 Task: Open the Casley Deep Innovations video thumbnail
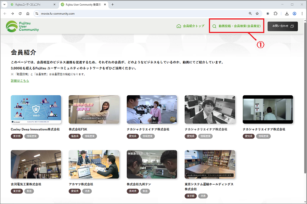(36, 109)
